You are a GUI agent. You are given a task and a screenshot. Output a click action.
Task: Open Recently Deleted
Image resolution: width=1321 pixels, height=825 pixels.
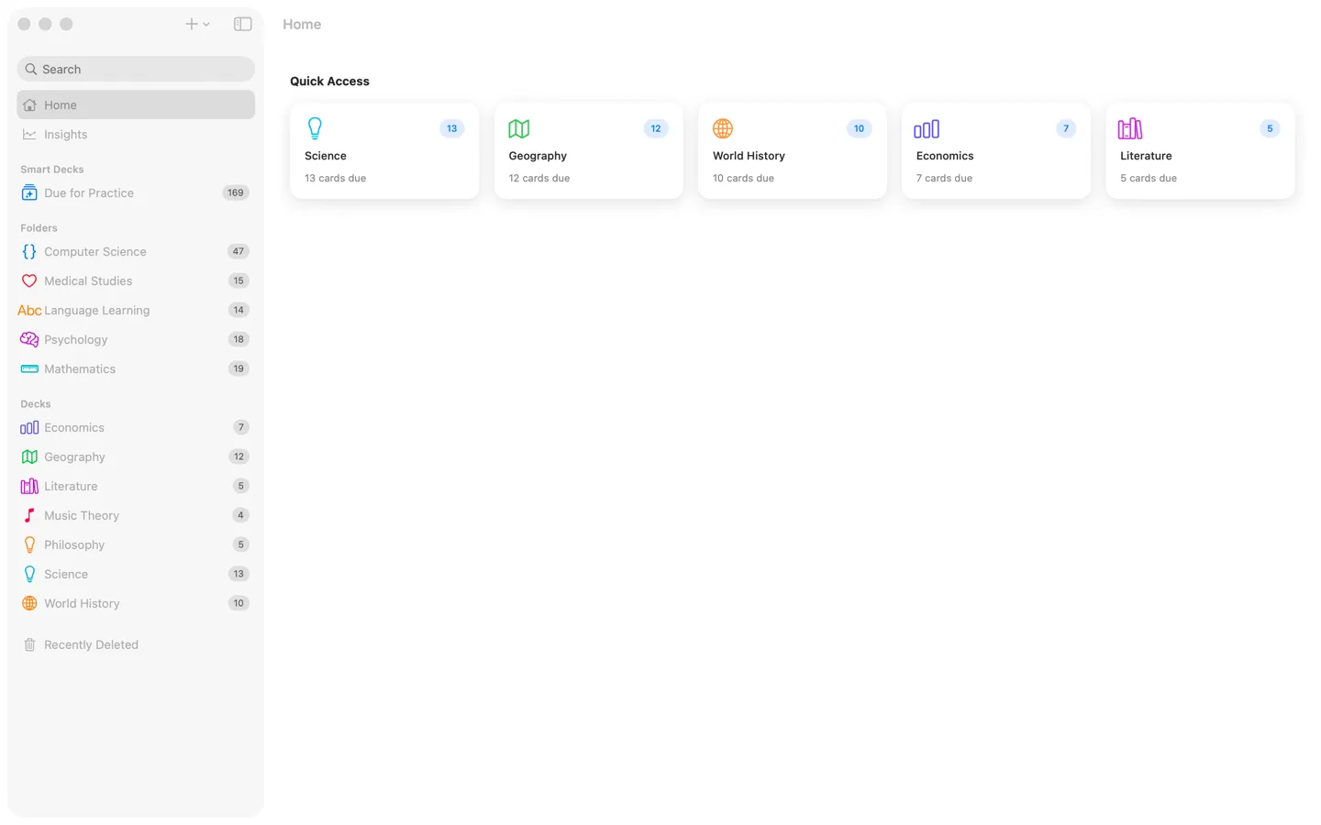pos(136,644)
